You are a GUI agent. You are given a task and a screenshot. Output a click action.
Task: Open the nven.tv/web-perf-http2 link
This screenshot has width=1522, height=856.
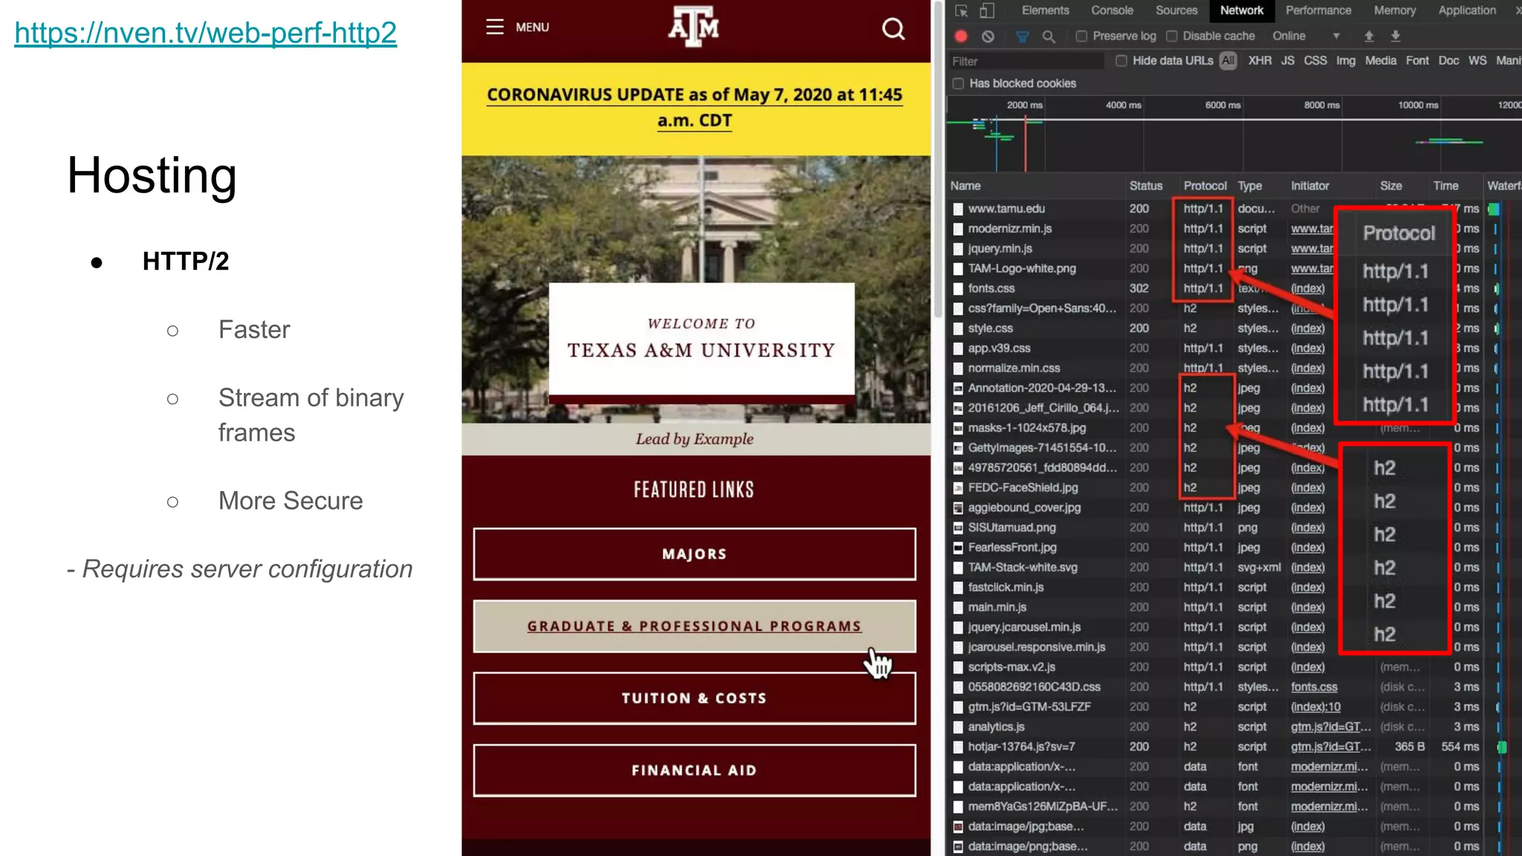(x=205, y=32)
